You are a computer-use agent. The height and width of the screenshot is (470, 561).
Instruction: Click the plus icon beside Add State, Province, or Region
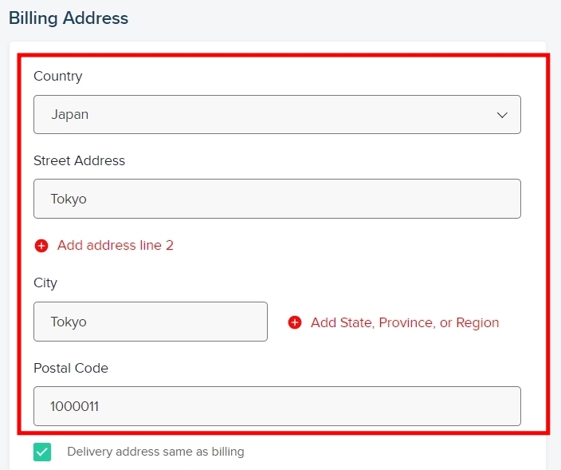click(295, 322)
